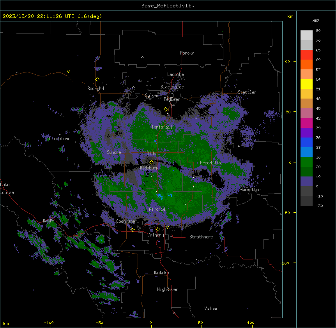Screen dimensions: 336x328
Task: Click the white plus marker west of Drumheller
Action: (239, 146)
